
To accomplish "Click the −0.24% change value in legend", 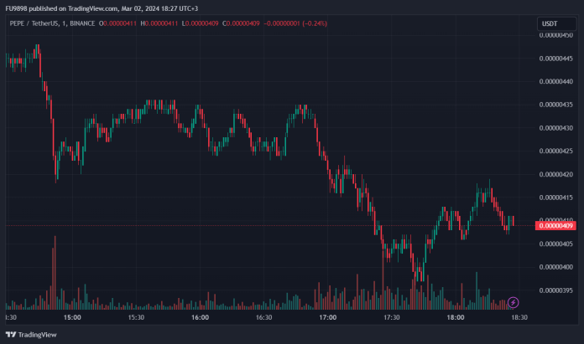I will pyautogui.click(x=309, y=23).
